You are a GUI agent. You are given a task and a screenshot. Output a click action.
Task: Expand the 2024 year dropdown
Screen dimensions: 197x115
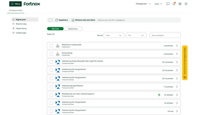(x=158, y=4)
